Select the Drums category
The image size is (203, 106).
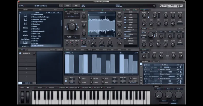25,32
